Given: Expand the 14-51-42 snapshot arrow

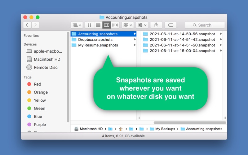Looking at the screenshot, I should click(x=221, y=39).
